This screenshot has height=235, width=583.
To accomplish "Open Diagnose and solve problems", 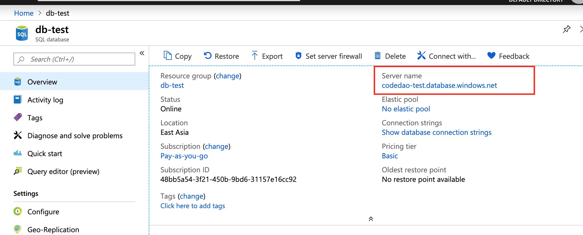I will (x=75, y=136).
